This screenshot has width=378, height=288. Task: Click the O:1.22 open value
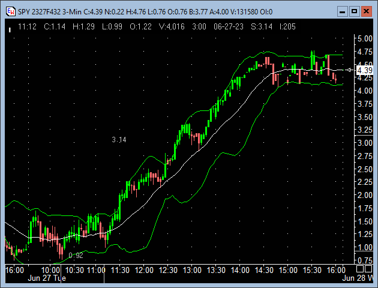point(141,26)
